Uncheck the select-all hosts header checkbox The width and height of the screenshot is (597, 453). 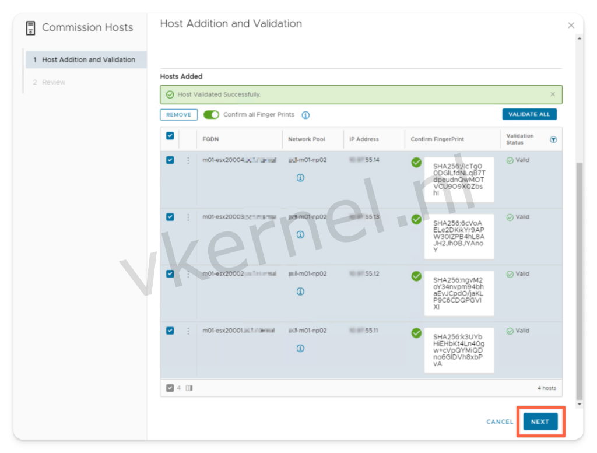(170, 136)
